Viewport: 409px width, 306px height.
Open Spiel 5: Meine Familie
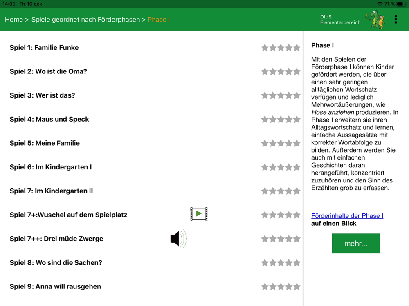pos(45,143)
